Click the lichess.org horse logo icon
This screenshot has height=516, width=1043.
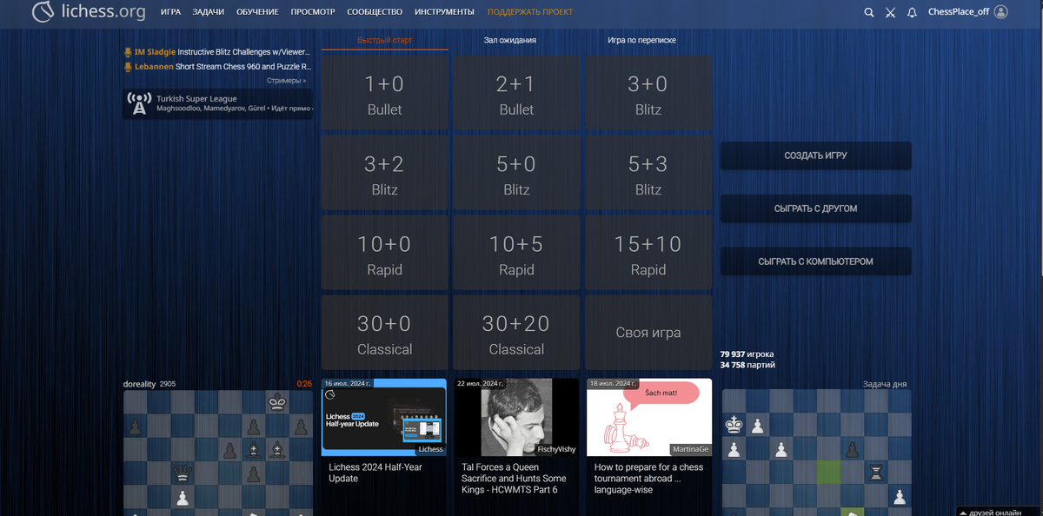pyautogui.click(x=44, y=12)
